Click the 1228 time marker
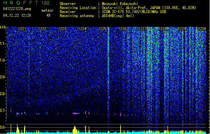 click(x=162, y=29)
